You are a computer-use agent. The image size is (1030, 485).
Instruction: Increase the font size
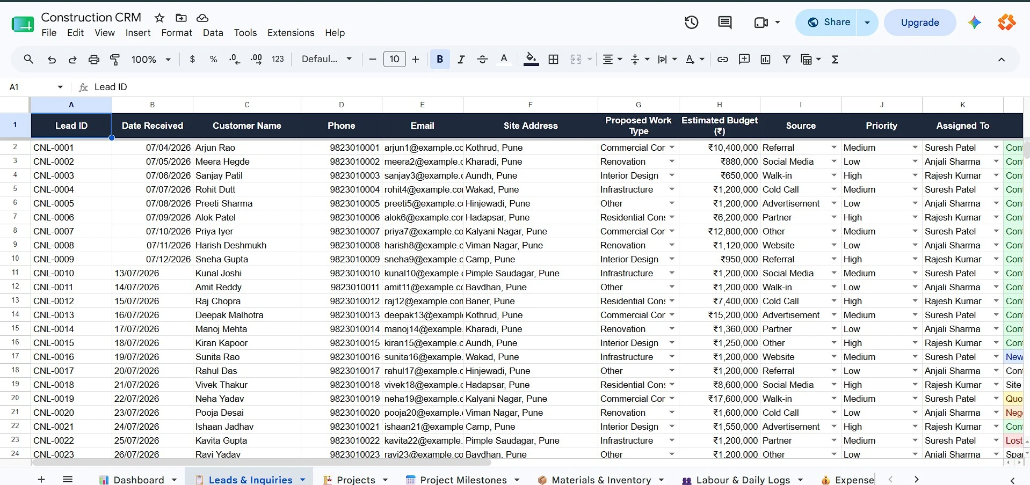(x=416, y=60)
